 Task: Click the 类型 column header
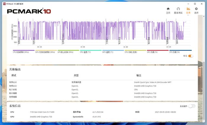(x=76, y=75)
